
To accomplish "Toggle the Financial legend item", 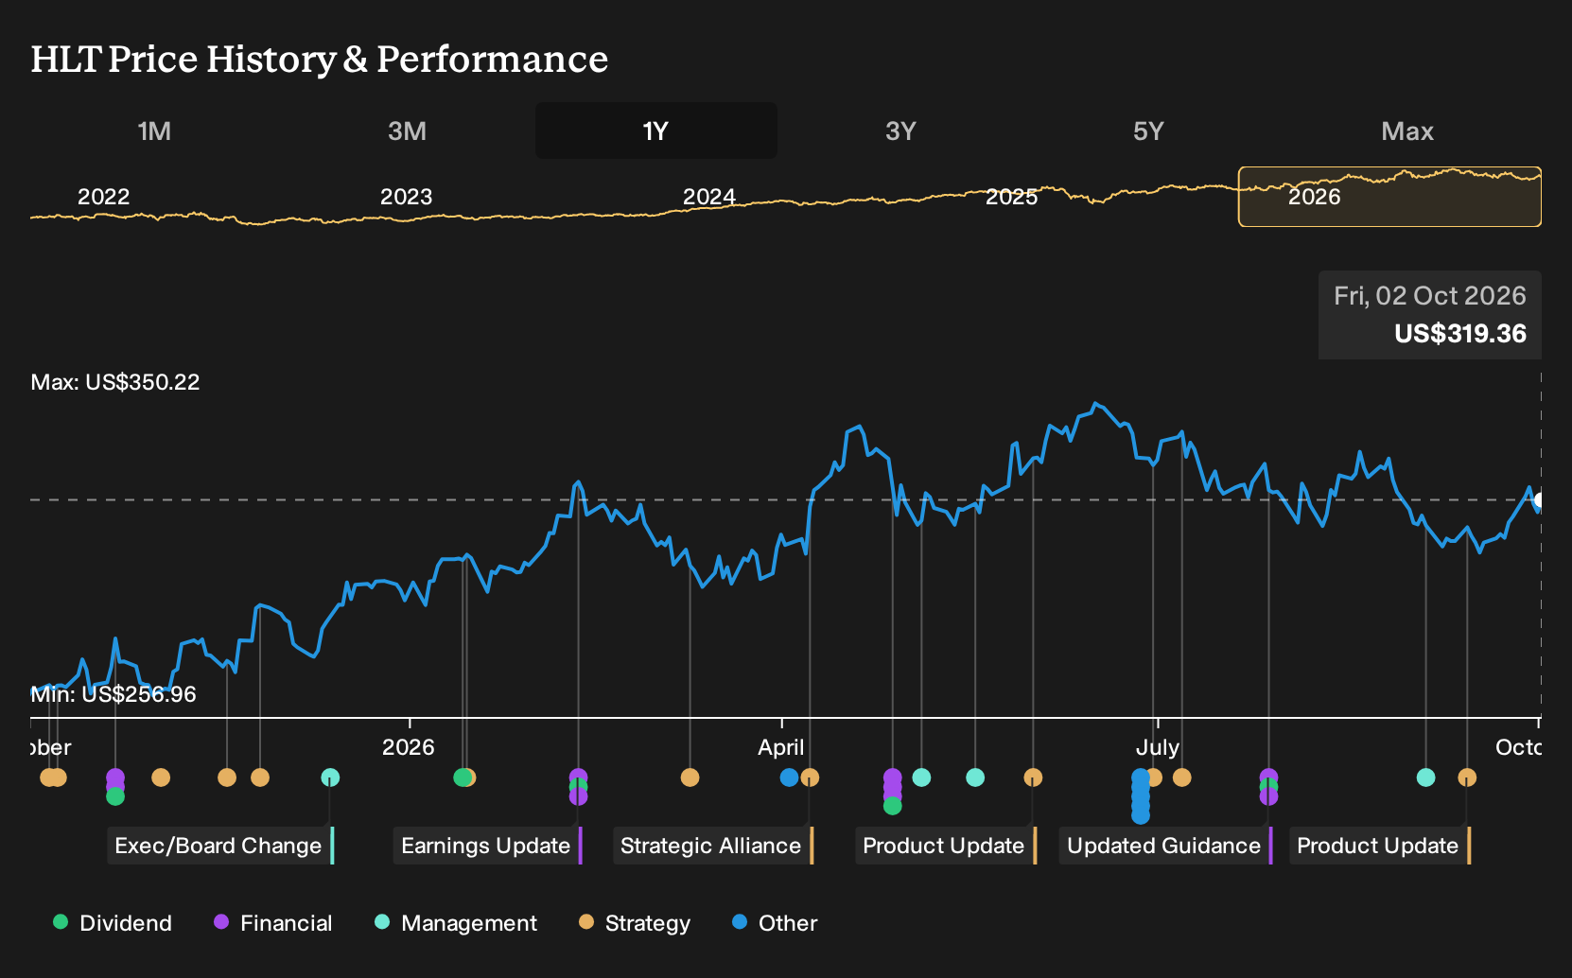I will (273, 923).
